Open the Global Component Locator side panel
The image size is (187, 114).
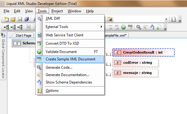tap(3, 56)
